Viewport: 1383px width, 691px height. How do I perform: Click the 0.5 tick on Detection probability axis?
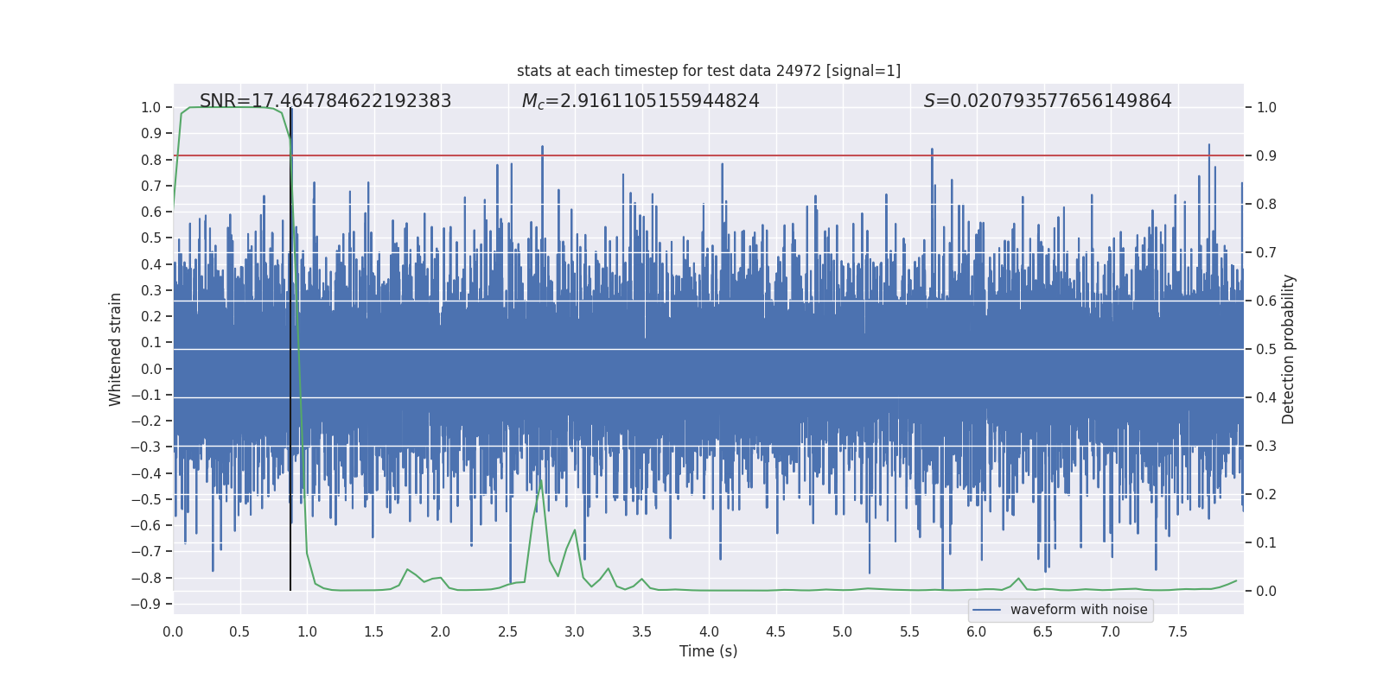click(1266, 349)
